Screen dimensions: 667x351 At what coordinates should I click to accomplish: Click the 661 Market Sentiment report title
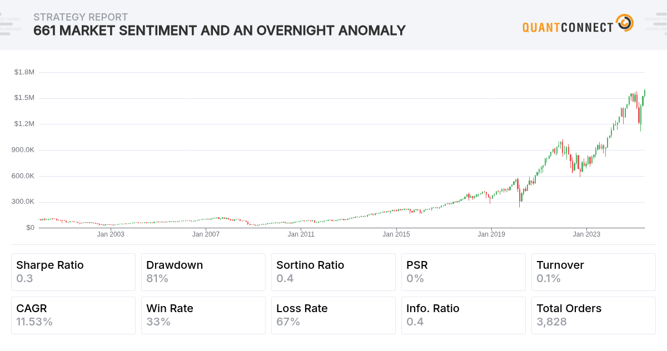[220, 31]
